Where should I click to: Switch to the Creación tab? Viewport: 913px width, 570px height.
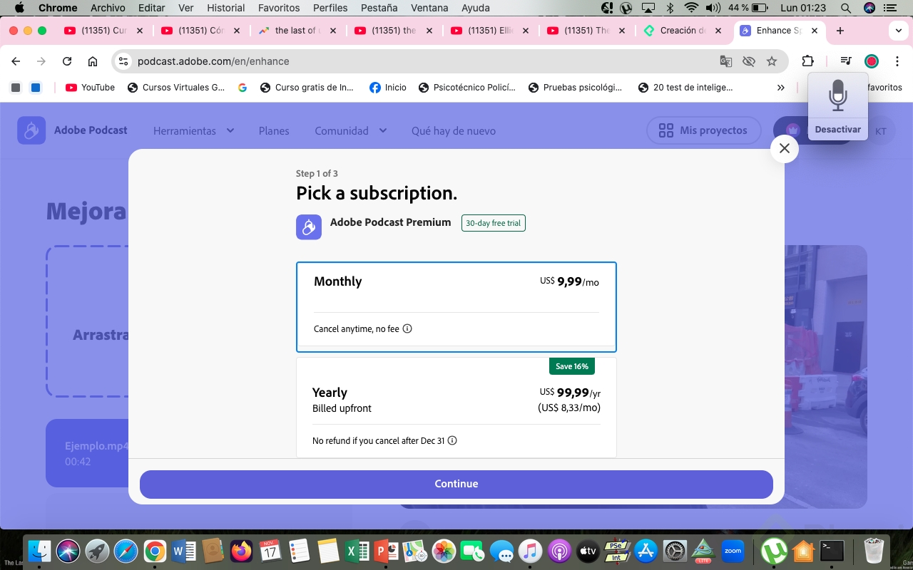point(683,31)
